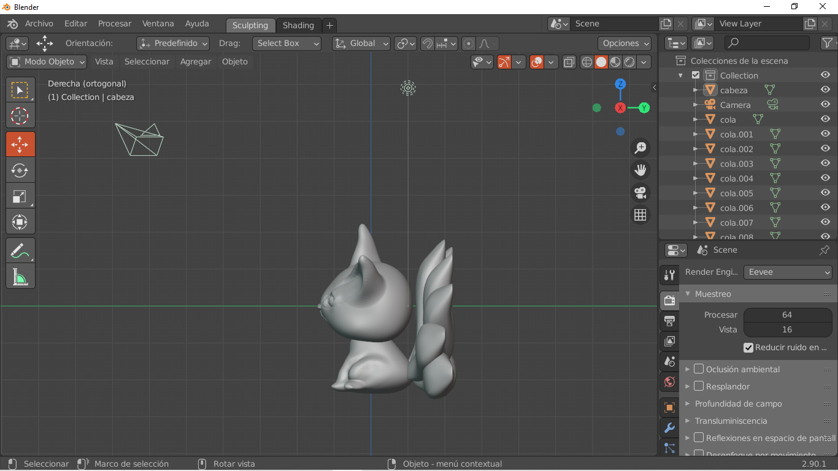Open Global transform orientation dropdown
Screen dimensions: 838x471
tap(361, 44)
